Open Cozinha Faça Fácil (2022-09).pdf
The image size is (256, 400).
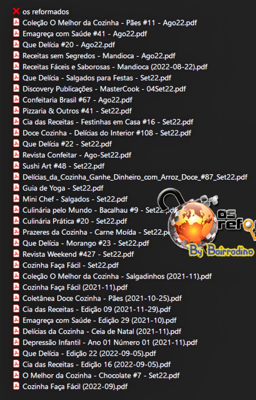tap(75, 386)
